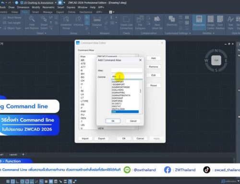
Task: Expand the Group panel dropdown arrow
Action: pyautogui.click(x=89, y=33)
